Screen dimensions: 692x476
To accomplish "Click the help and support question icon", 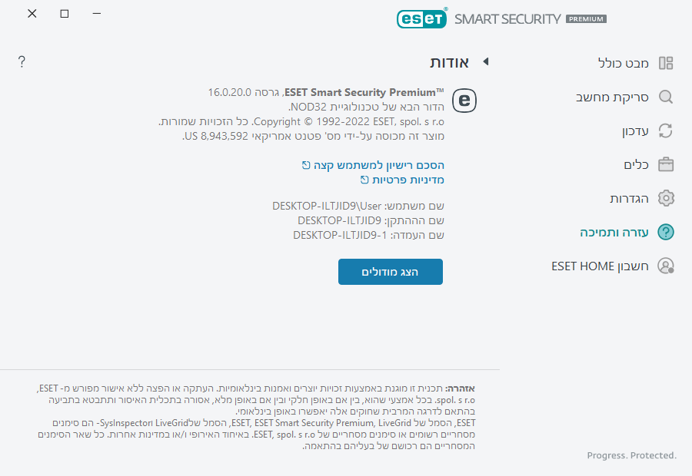I will click(666, 232).
